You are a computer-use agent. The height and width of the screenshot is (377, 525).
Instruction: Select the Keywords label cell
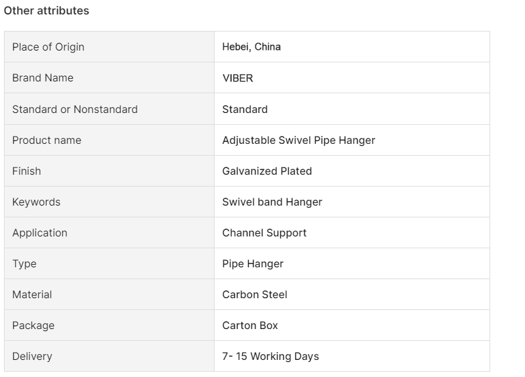click(109, 202)
